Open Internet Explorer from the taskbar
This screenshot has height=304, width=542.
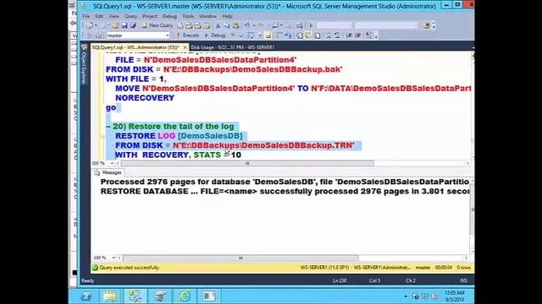pyautogui.click(x=185, y=296)
